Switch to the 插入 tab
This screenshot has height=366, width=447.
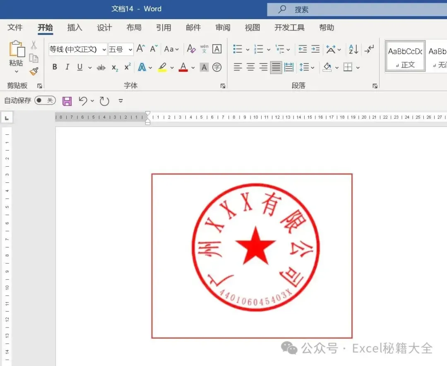click(74, 27)
